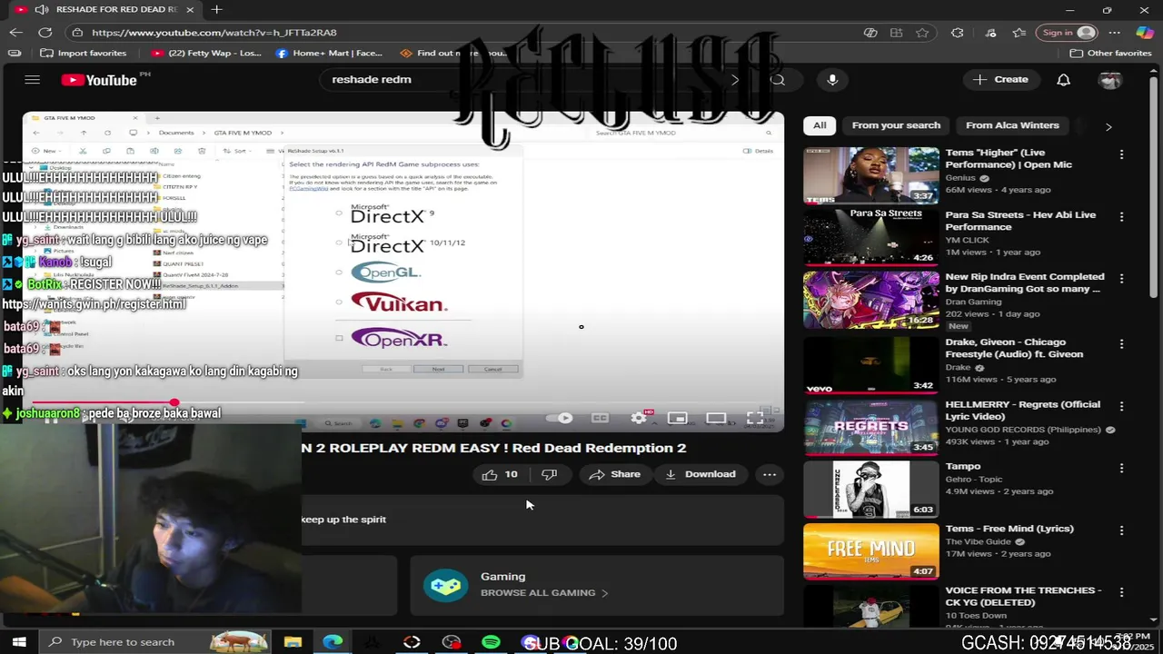This screenshot has height=654, width=1163.
Task: Click the Download button
Action: (x=701, y=474)
